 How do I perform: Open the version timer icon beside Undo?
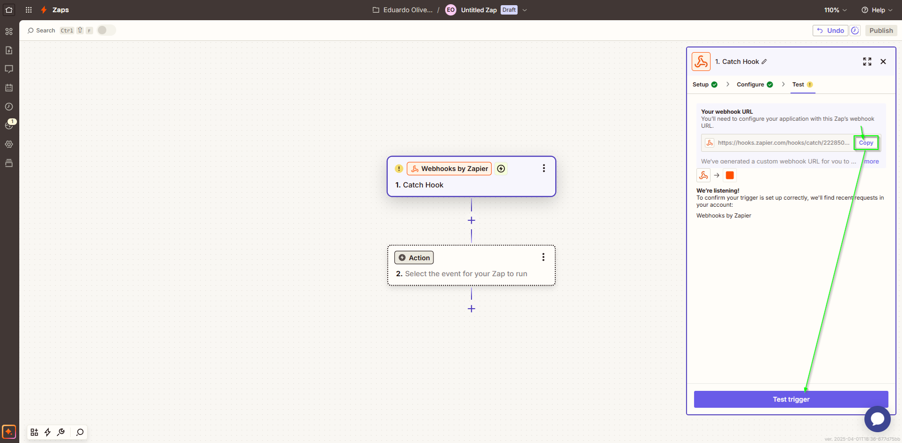(855, 31)
